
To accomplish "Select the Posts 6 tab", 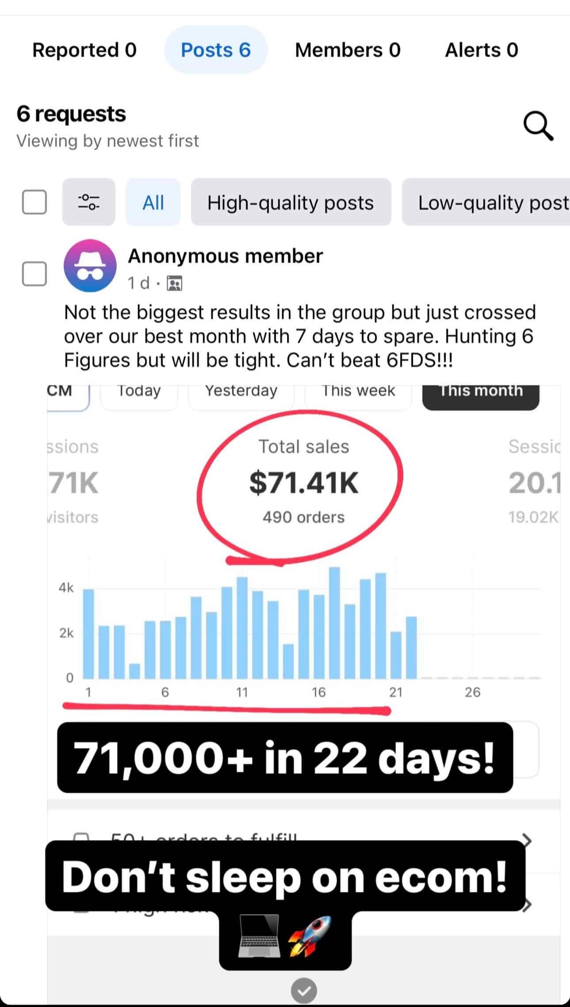I will click(x=216, y=50).
